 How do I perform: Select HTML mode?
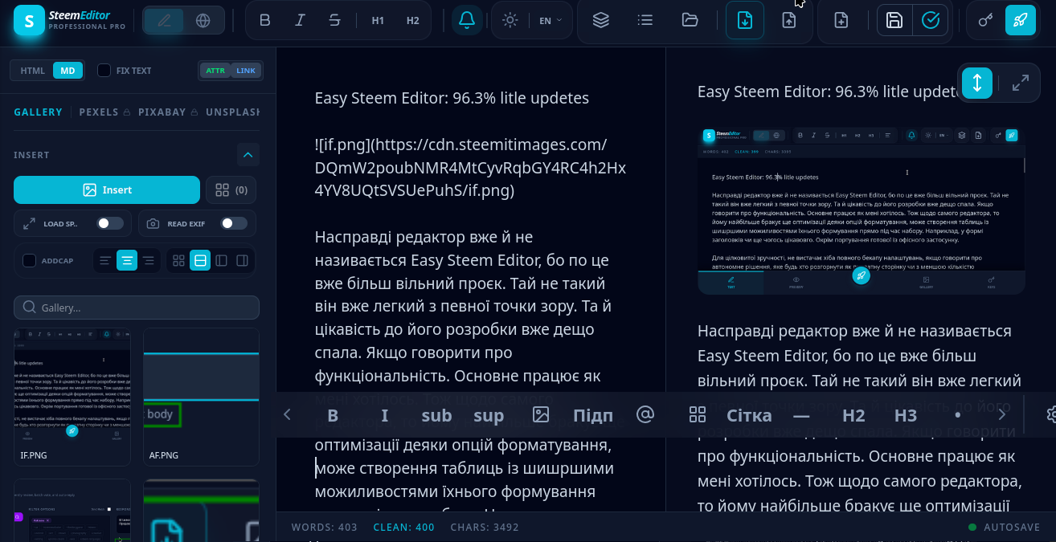pos(33,71)
